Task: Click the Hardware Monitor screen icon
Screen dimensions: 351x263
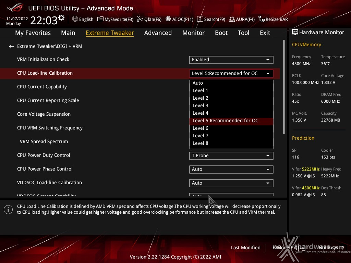Action: pyautogui.click(x=295, y=33)
